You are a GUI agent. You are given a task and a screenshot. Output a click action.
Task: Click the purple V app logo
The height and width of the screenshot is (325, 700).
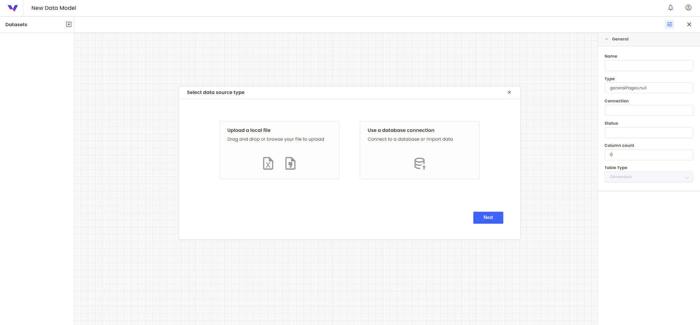[13, 8]
